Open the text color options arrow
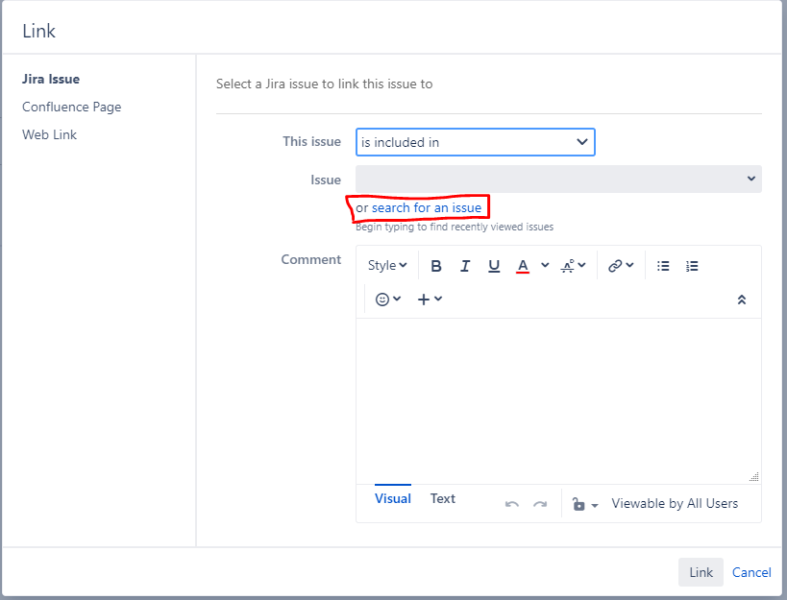This screenshot has height=600, width=787. tap(545, 265)
